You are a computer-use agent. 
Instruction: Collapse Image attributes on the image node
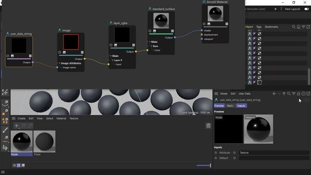(x=59, y=63)
